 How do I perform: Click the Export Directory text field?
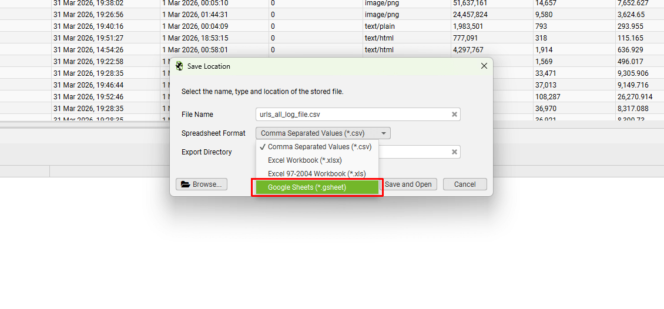coord(419,152)
